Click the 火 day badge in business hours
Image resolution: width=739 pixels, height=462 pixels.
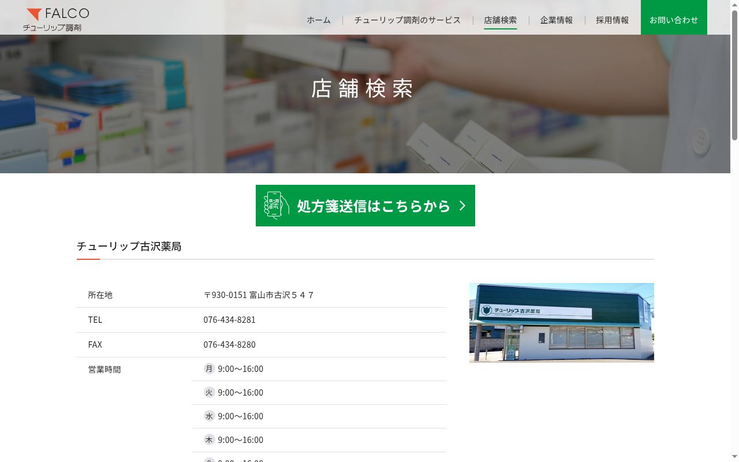[x=209, y=392]
